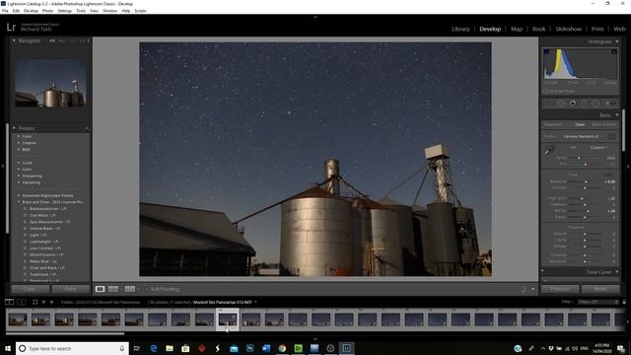
Task: Toggle highlight clipping indicator in histogram
Action: point(614,51)
